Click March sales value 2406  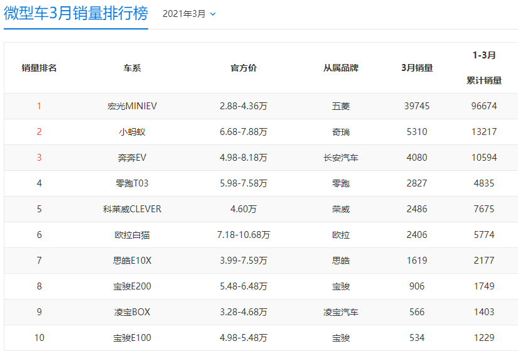pos(417,235)
